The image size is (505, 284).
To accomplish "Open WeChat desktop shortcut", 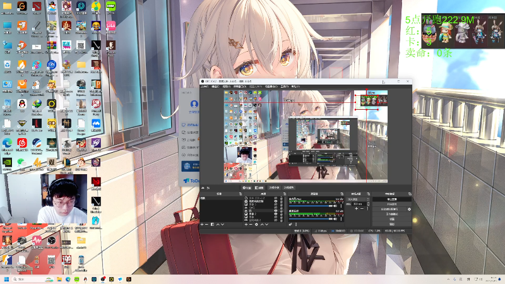I will coord(22,164).
